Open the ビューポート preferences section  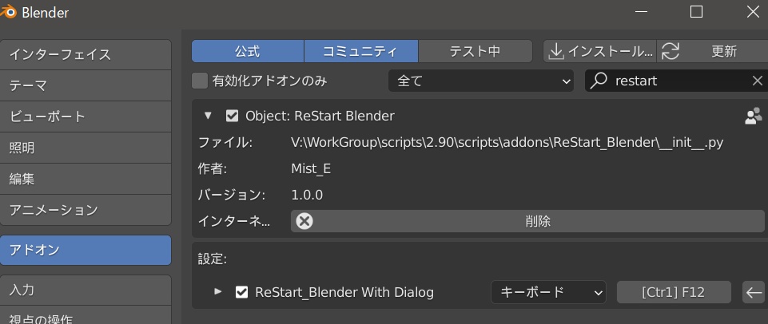pos(86,117)
